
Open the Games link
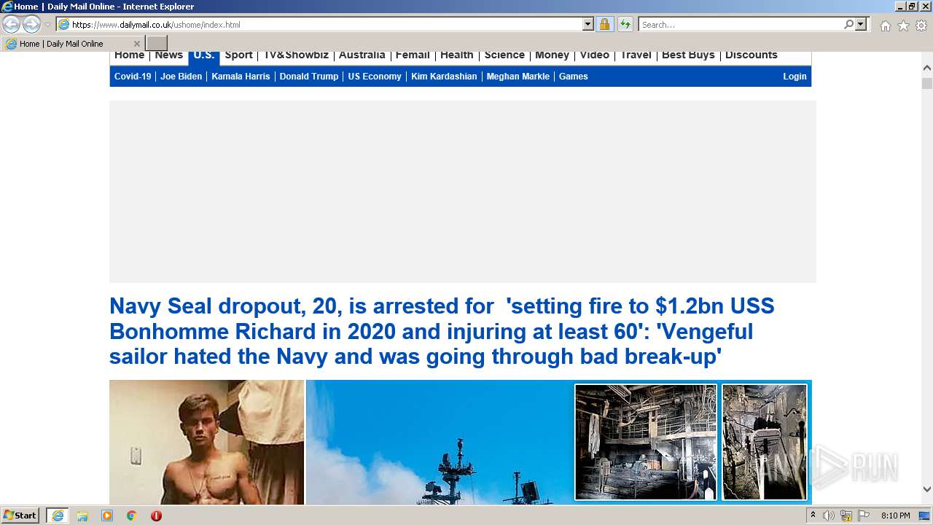point(574,77)
